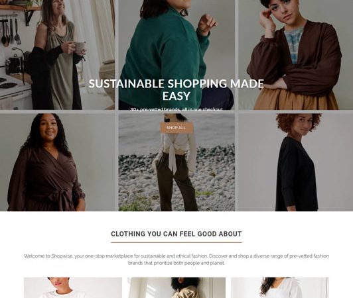
Task: Click the tan skirt on cardigan model
Action: point(296,99)
